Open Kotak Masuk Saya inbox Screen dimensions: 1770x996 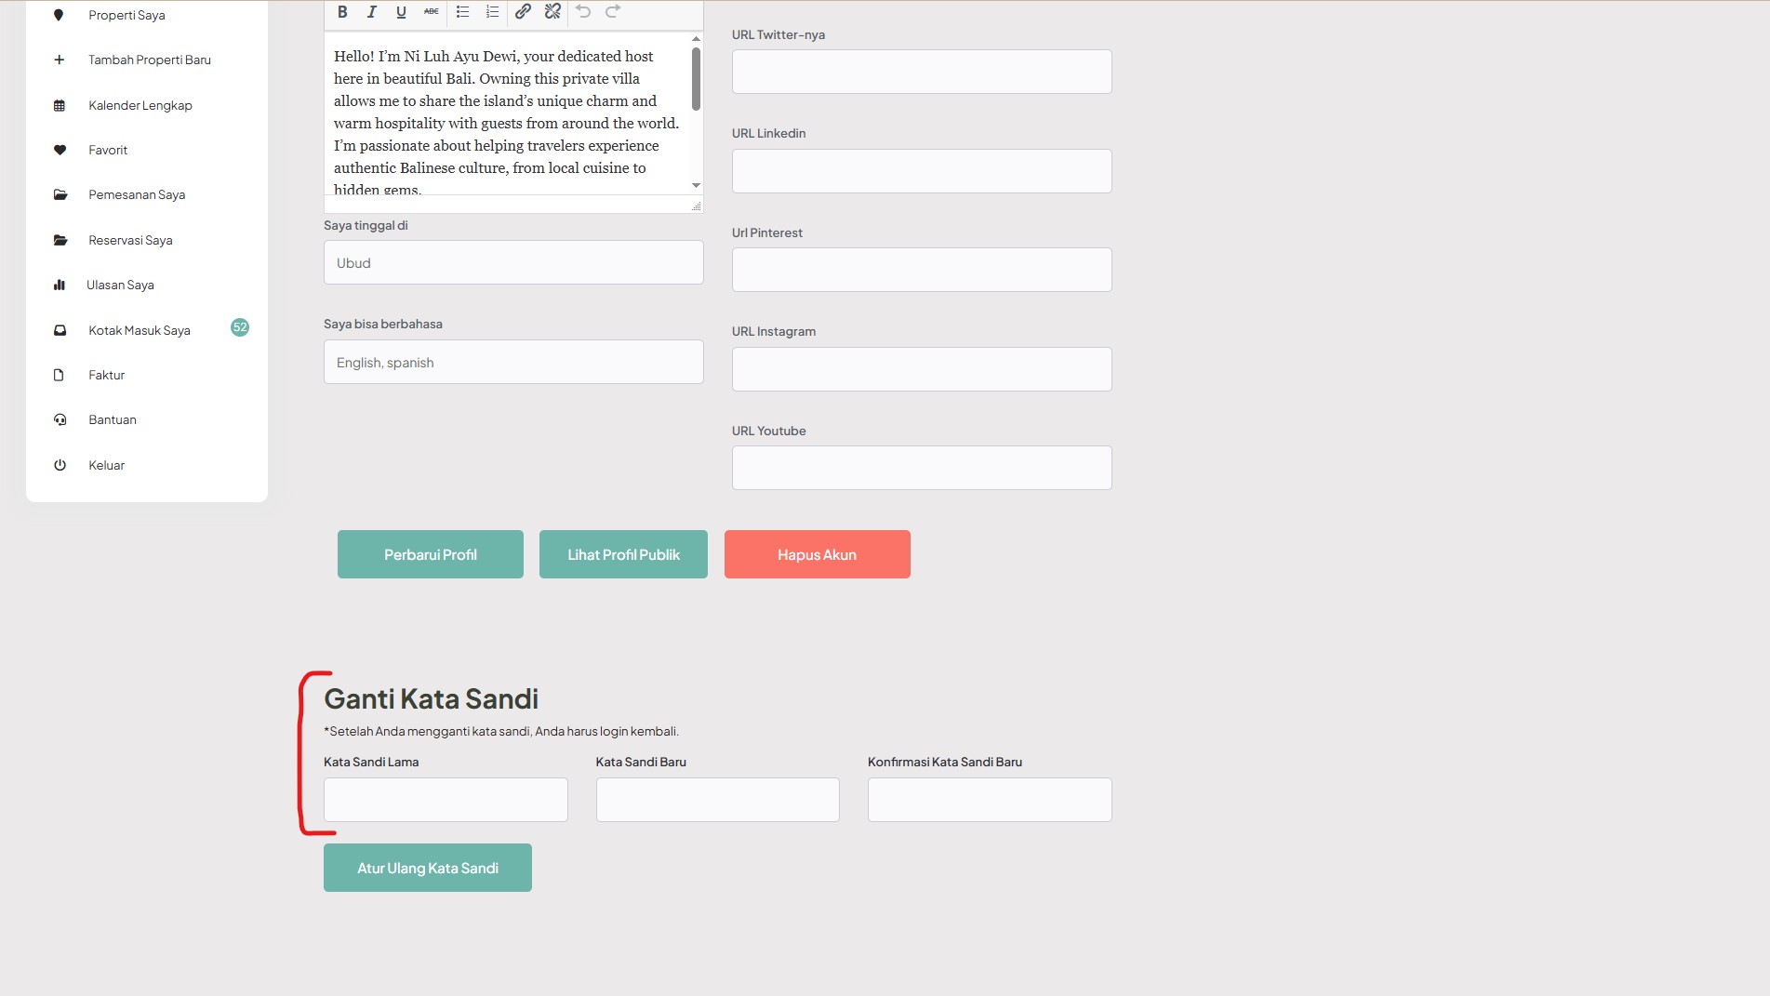pyautogui.click(x=140, y=330)
